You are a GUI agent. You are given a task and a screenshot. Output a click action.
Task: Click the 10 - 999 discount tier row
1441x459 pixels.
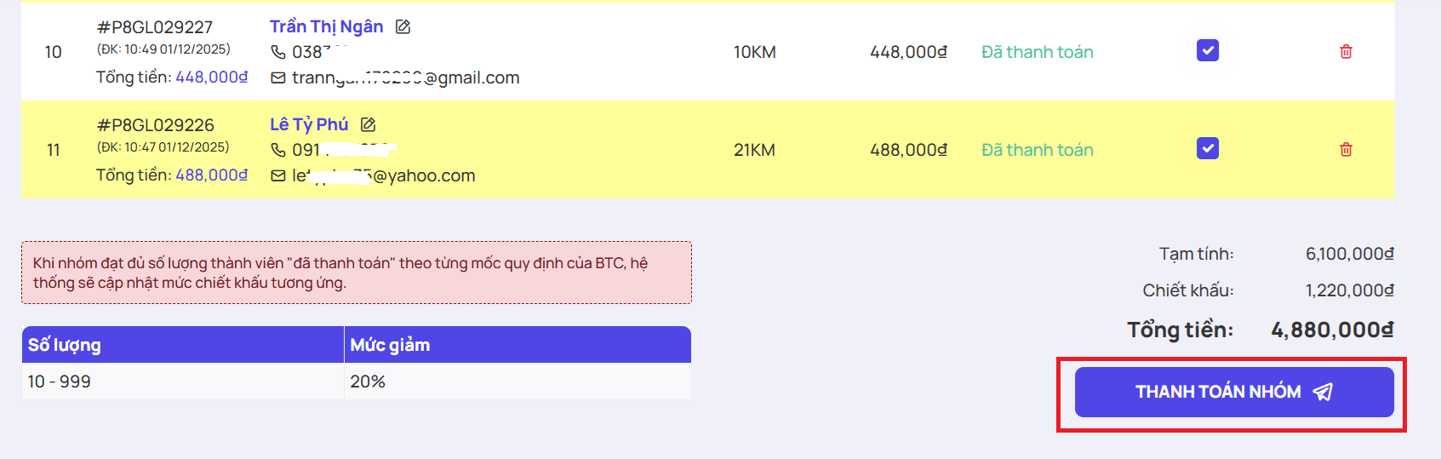coord(356,382)
